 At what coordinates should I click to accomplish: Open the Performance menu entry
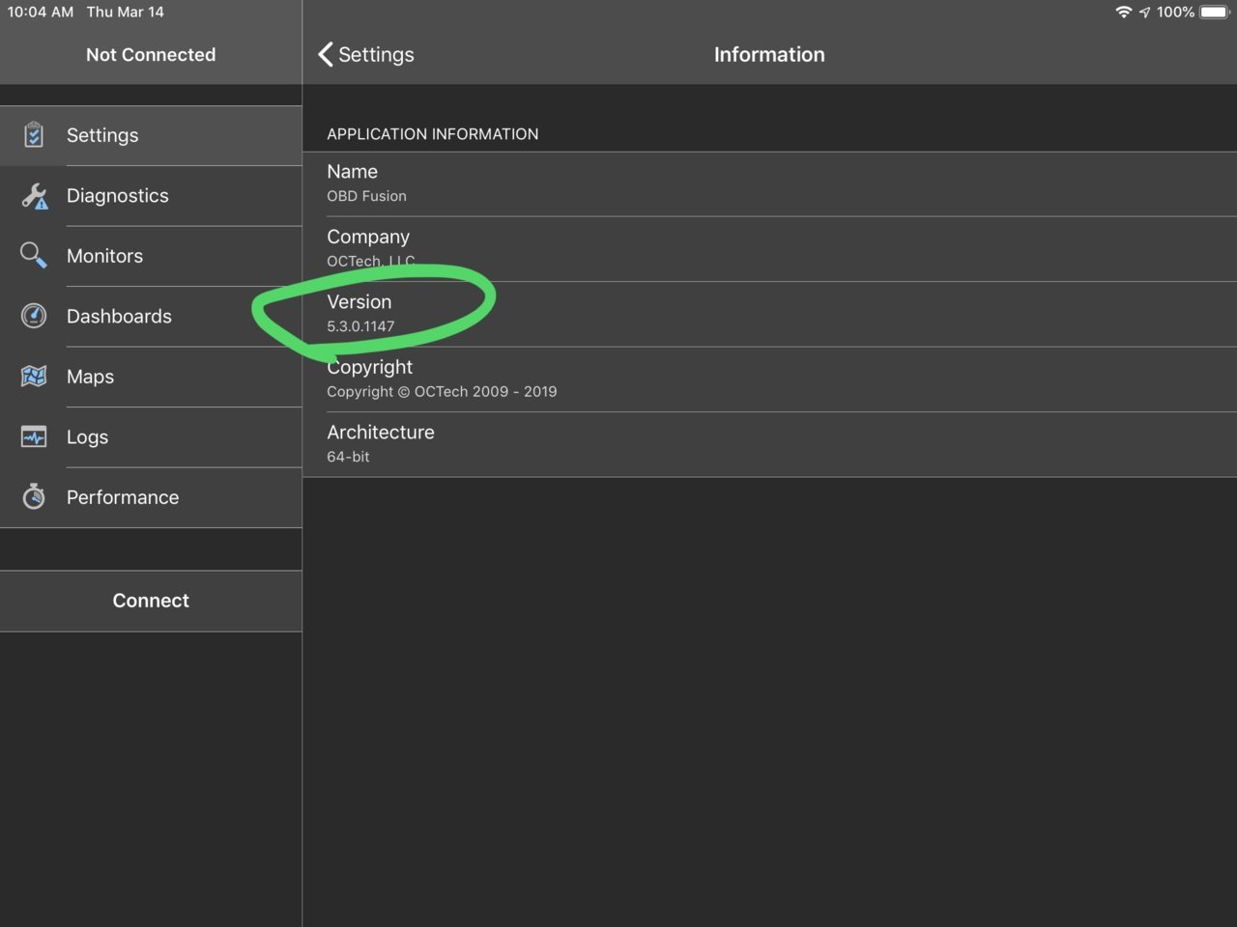(x=151, y=497)
